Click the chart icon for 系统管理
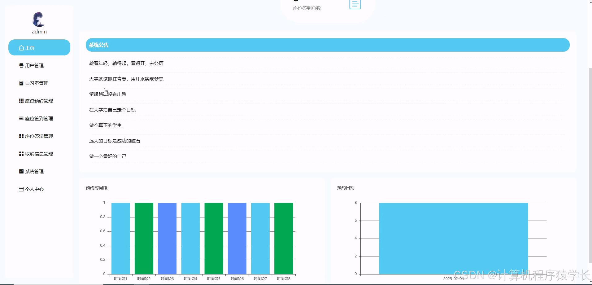This screenshot has height=285, width=592. tap(21, 171)
